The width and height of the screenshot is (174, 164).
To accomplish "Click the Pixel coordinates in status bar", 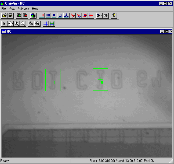I will point(102,161).
